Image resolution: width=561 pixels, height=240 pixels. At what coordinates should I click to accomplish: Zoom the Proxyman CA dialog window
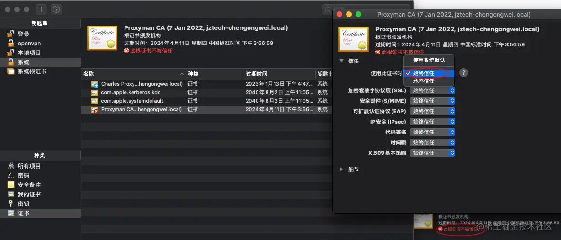[358, 14]
